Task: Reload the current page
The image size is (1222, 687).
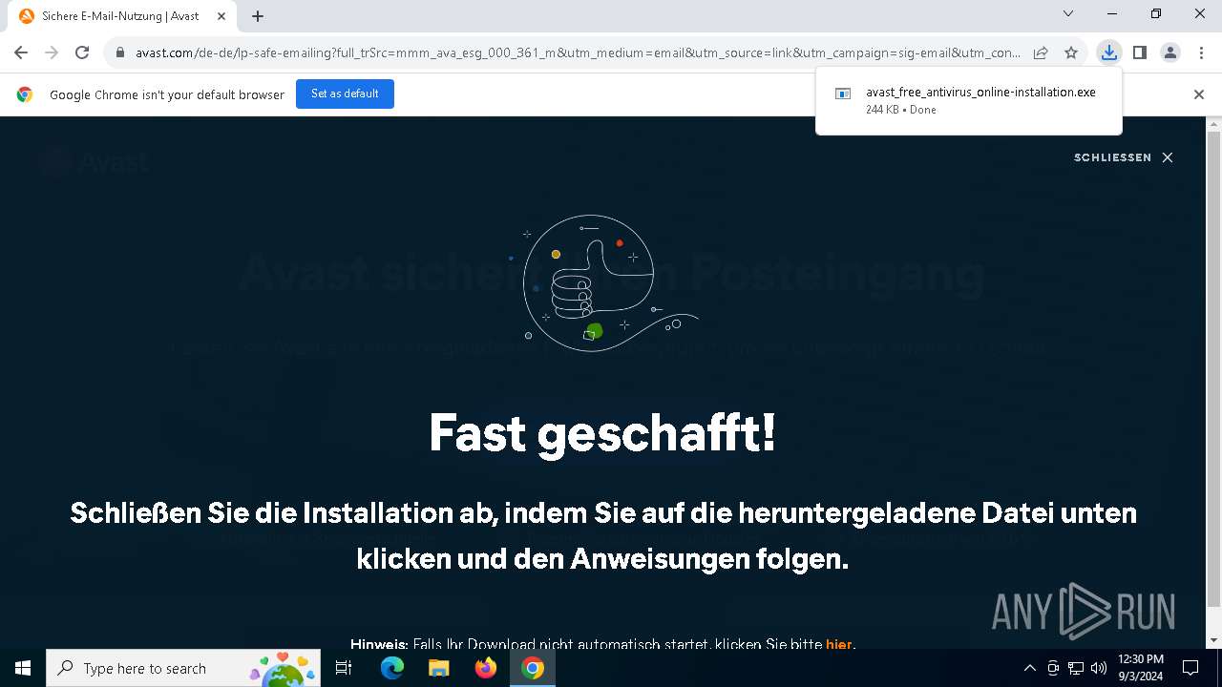Action: 82,53
